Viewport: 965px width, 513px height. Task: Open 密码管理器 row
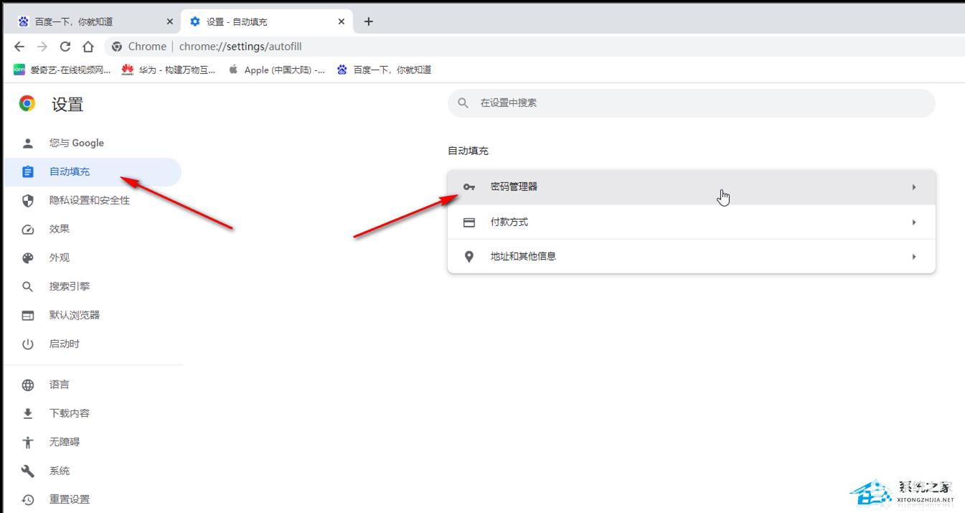tap(692, 187)
